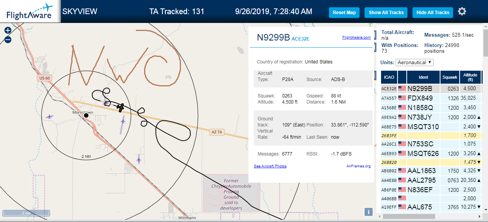Sort the table by Squawk column header
Image resolution: width=488 pixels, height=222 pixels.
click(x=450, y=77)
